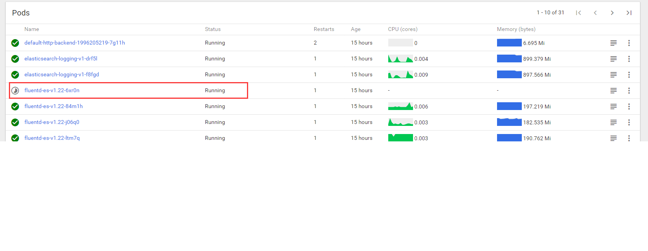Screen dimensions: 648x251
Task: Open logs icon for fluentd-es-v1.22-j06q0
Action: [x=614, y=122]
